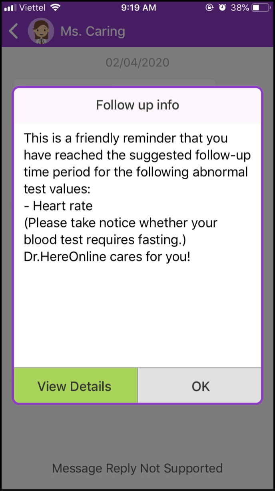Tap the Ms. Caring contact name
The width and height of the screenshot is (275, 491).
[93, 31]
